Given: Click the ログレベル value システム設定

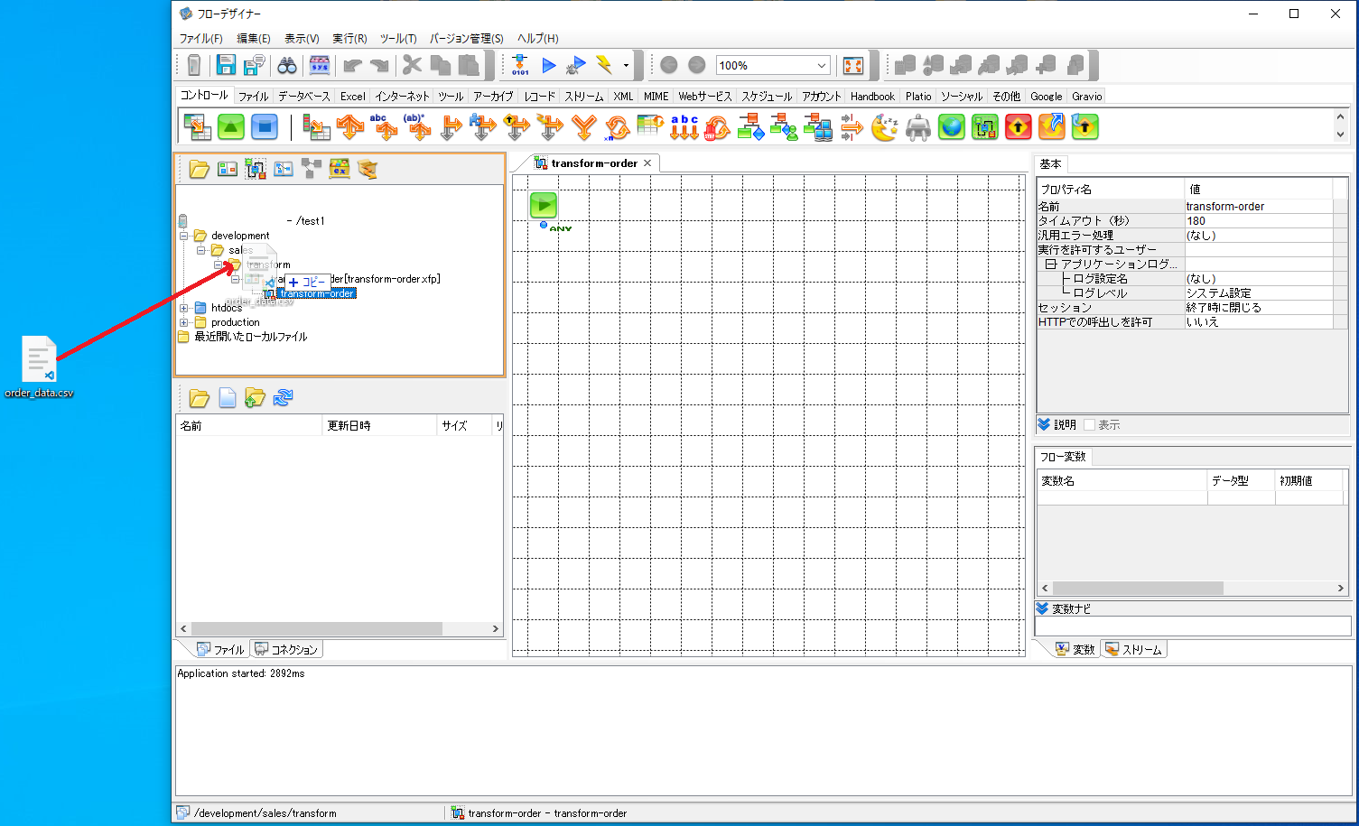Looking at the screenshot, I should 1259,293.
